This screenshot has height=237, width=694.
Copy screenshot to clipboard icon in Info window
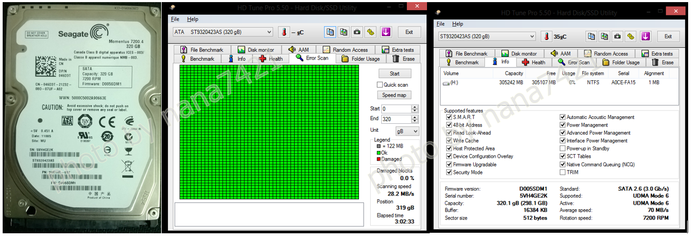(605, 36)
